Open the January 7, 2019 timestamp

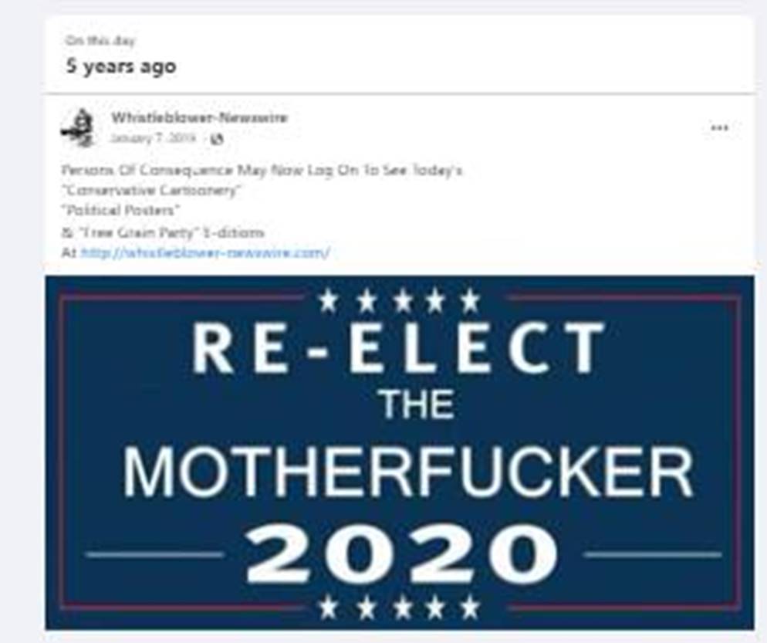tap(153, 138)
